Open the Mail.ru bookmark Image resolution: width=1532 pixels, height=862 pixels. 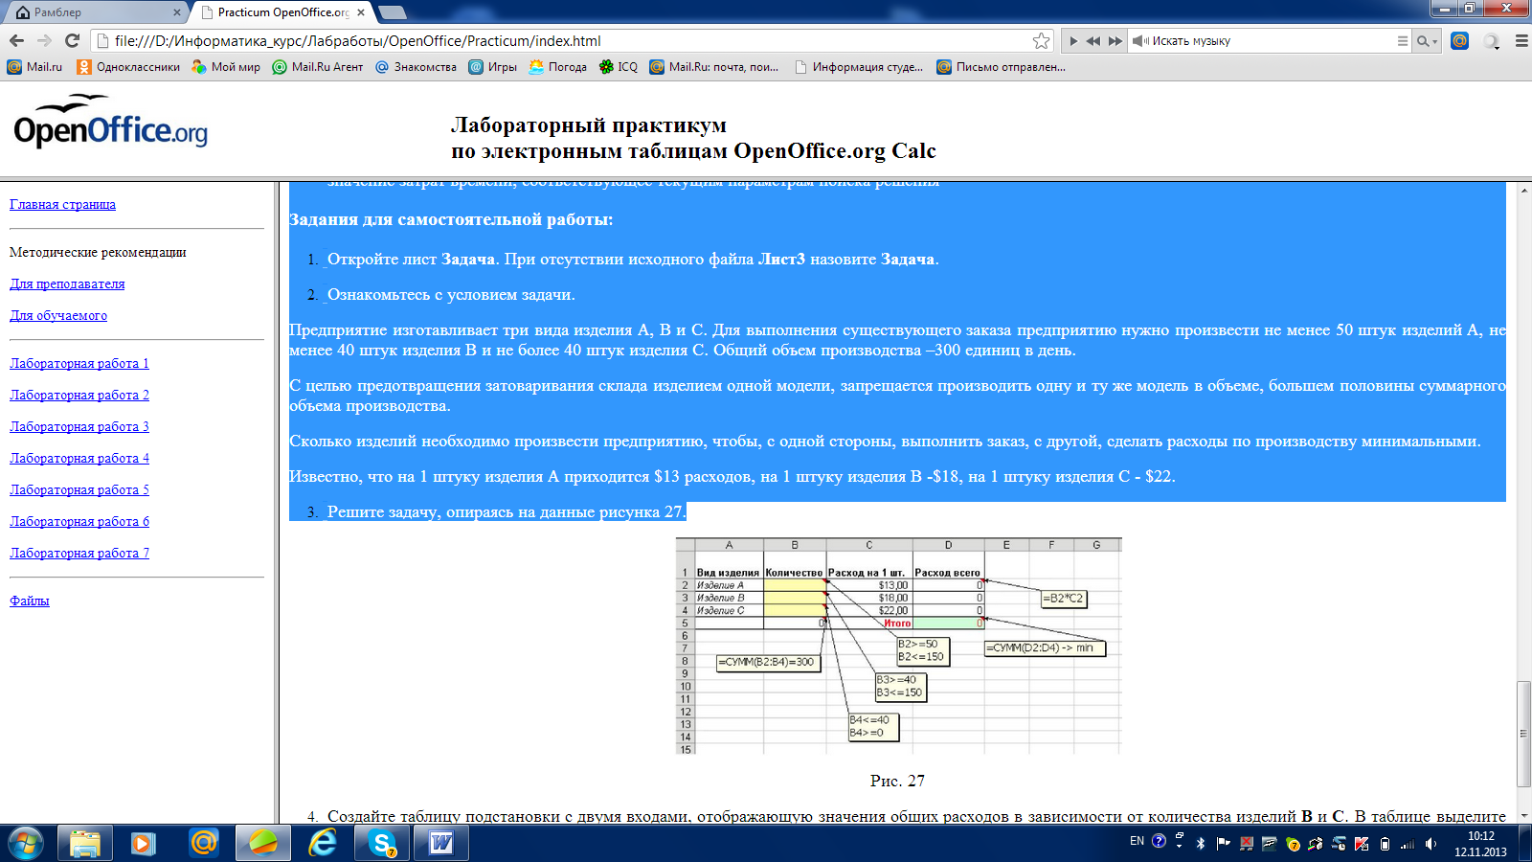pos(34,67)
